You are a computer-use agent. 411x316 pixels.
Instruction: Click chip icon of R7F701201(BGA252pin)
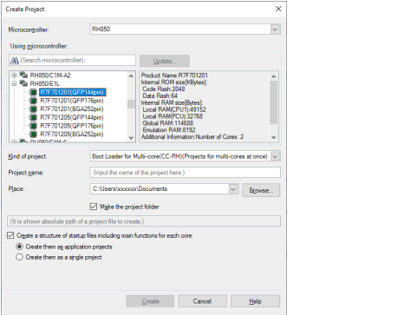click(x=34, y=109)
